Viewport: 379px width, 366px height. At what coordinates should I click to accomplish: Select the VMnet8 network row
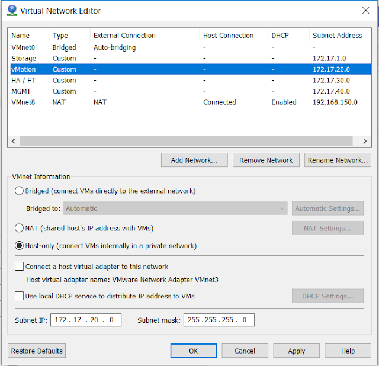point(191,102)
